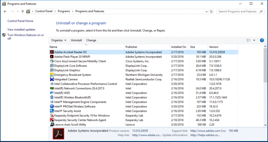Viewport: 268px width, 142px height.
Task: Open the Organize dropdown menu
Action: 59,40
